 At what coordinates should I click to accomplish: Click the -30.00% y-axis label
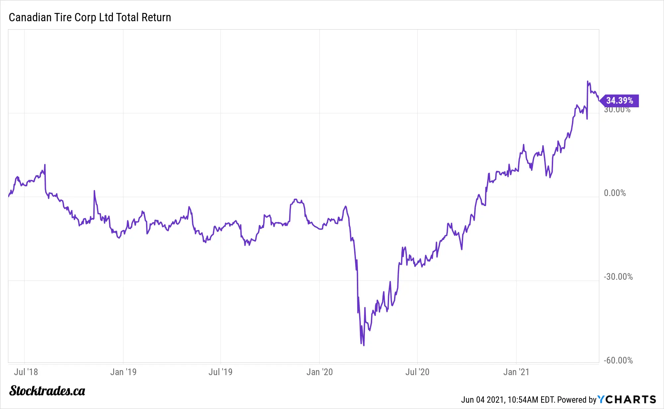pos(618,277)
